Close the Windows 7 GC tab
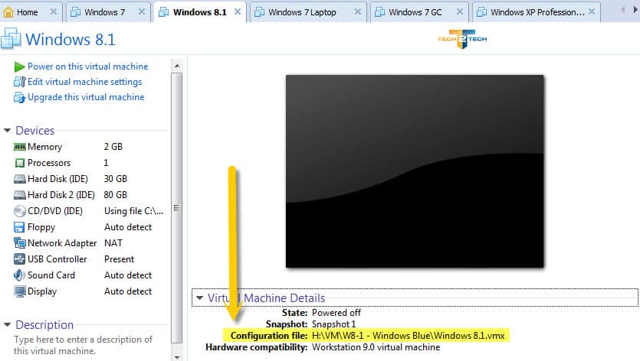 [460, 12]
